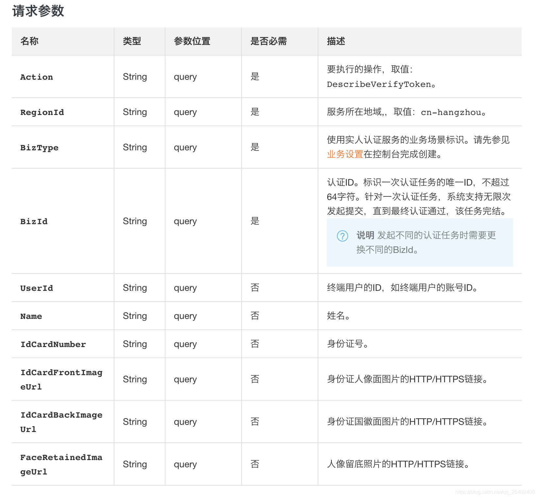Click query in the UserId row
Viewport: 538px width, 498px height.
click(x=185, y=288)
